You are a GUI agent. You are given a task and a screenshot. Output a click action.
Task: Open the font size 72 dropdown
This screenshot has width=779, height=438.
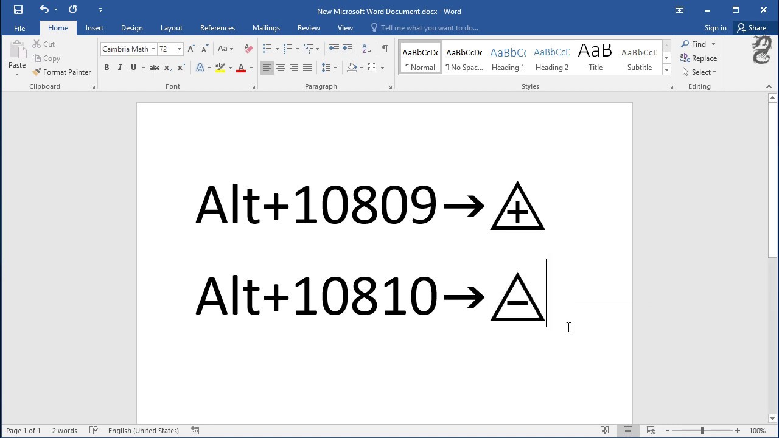click(x=179, y=49)
